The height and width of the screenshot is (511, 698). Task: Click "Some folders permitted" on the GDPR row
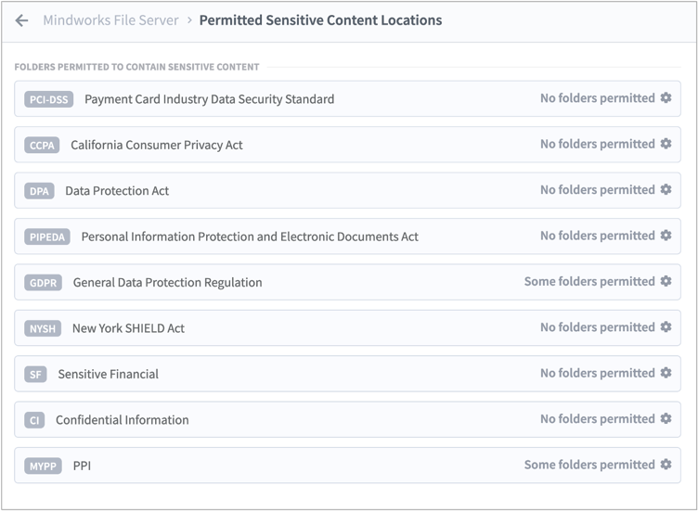click(589, 282)
